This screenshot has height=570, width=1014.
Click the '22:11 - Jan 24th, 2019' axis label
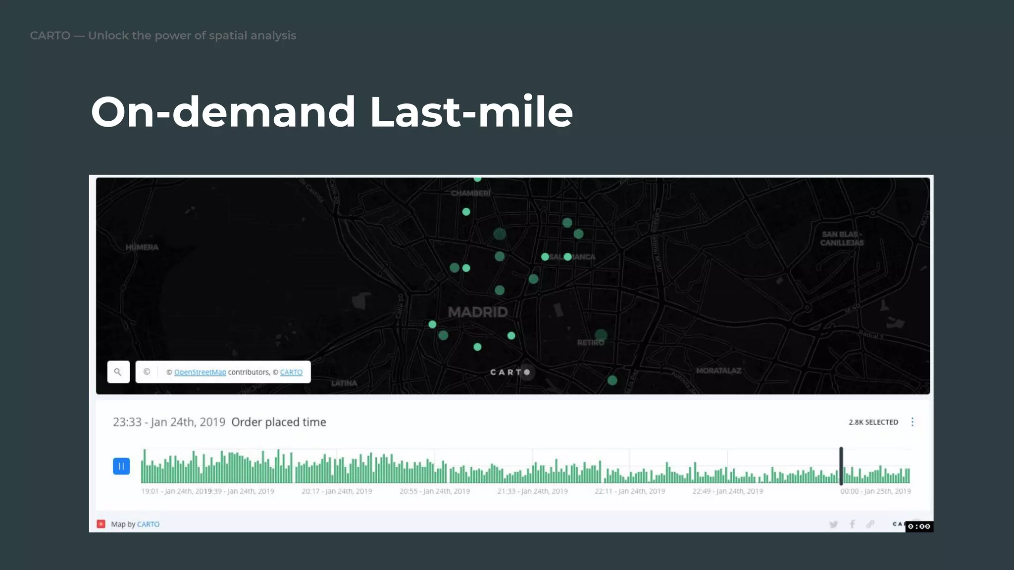pyautogui.click(x=630, y=491)
